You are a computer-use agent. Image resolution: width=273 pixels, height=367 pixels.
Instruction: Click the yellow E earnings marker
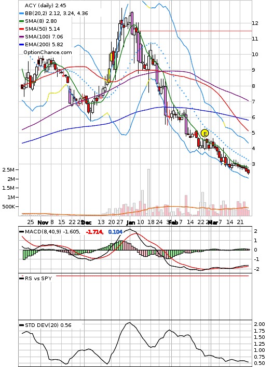tap(204, 134)
